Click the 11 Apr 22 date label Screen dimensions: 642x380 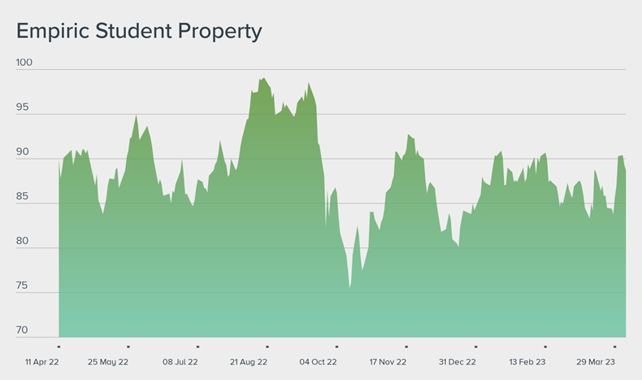tap(41, 361)
